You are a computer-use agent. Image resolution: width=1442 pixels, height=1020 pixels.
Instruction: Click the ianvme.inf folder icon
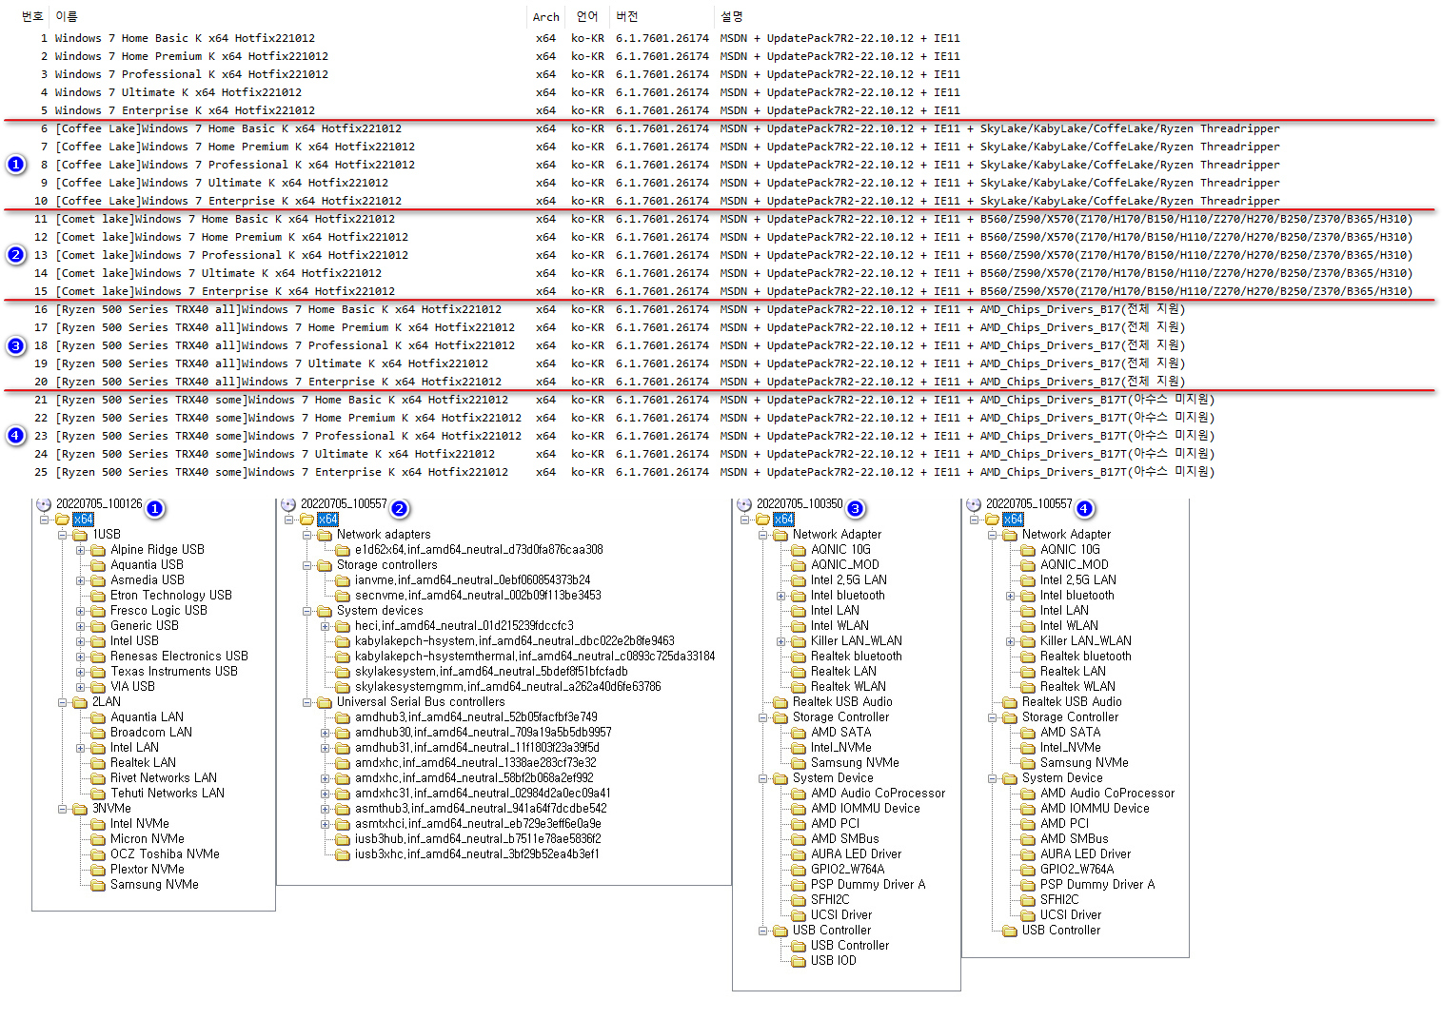[x=343, y=580]
